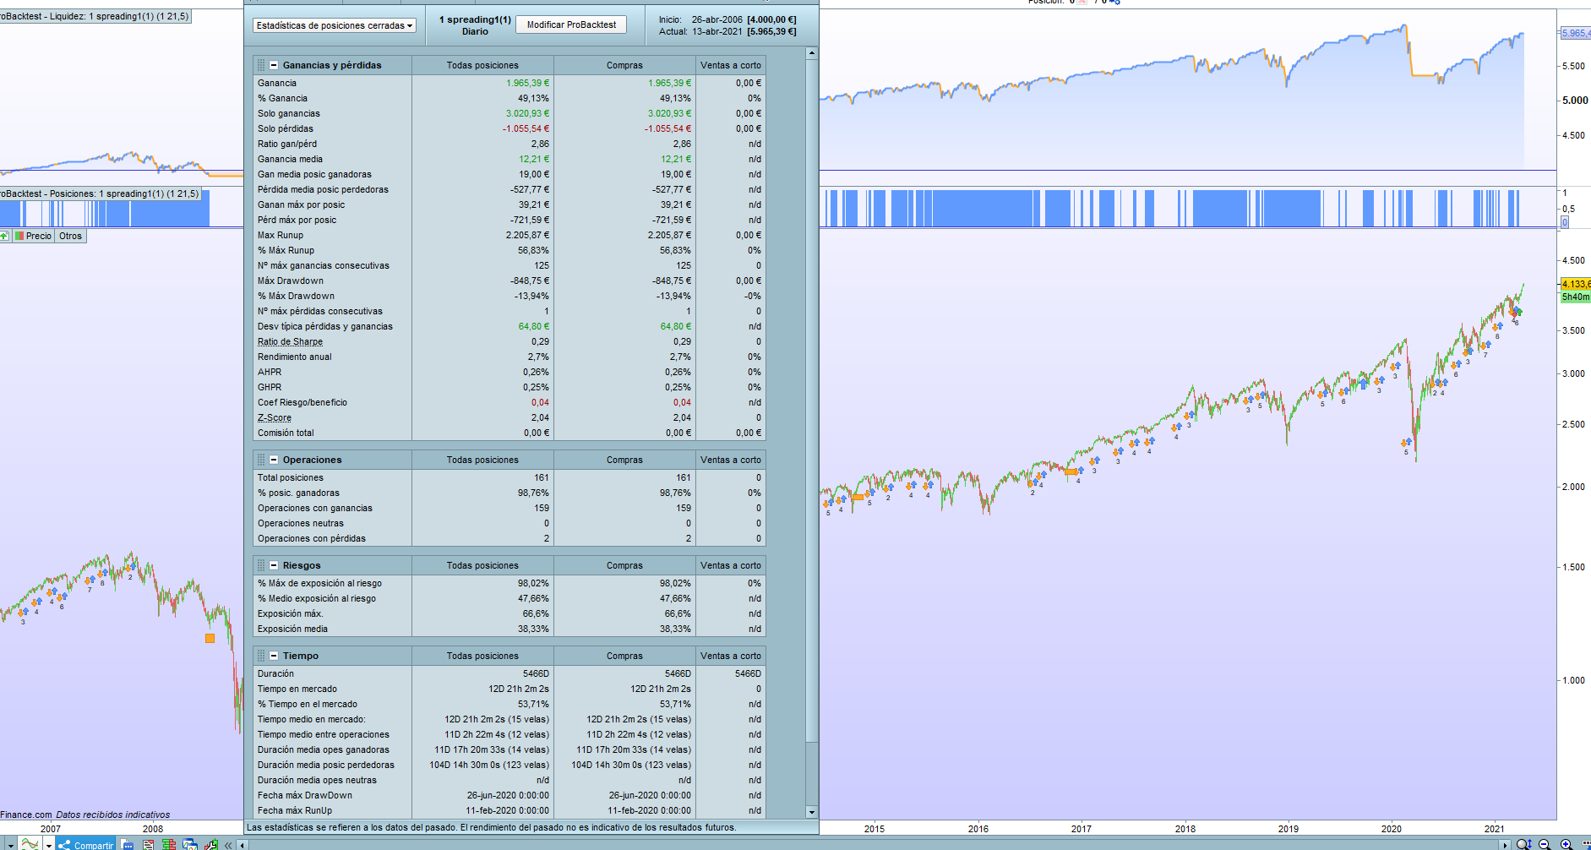Click the 5.965 equity value label on right axis
This screenshot has width=1591, height=850.
point(1575,33)
